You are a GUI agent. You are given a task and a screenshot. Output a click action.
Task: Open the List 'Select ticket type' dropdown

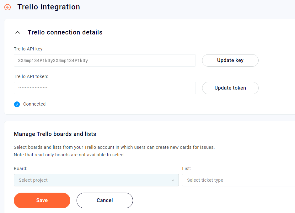click(239, 180)
